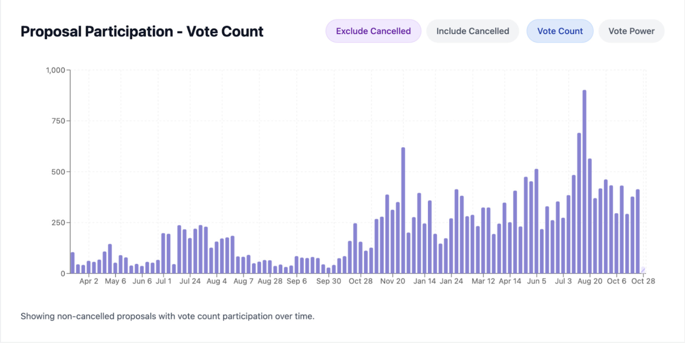Click the bar just above 500 near Jun 5
The height and width of the screenshot is (343, 685).
tap(536, 221)
